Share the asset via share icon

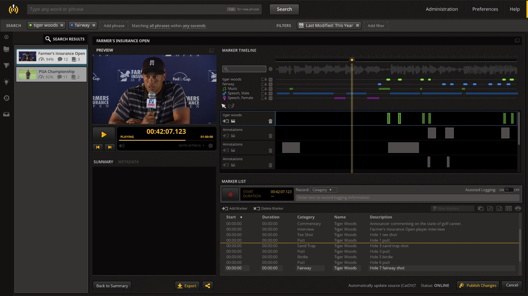pyautogui.click(x=208, y=286)
